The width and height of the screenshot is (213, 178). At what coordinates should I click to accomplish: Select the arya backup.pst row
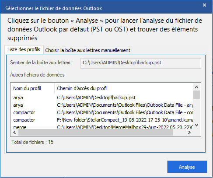click(x=102, y=98)
